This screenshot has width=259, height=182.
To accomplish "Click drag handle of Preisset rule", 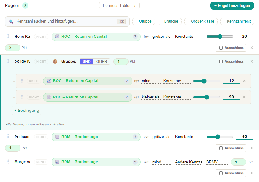I will click(x=8, y=136).
